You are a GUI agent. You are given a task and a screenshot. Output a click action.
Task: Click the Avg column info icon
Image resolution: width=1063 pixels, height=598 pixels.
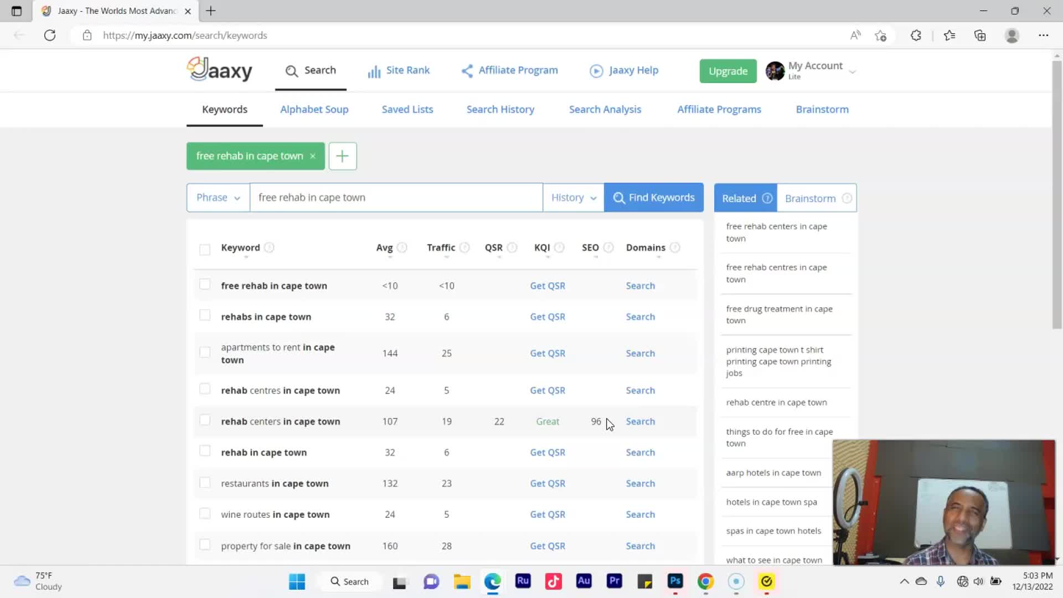point(402,248)
